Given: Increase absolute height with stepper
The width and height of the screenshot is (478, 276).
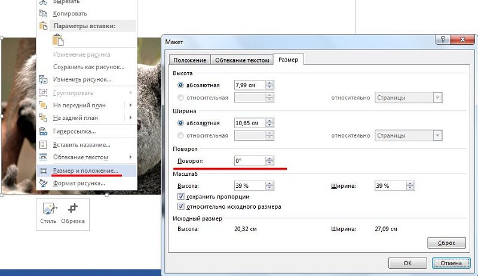Looking at the screenshot, I should click(269, 83).
